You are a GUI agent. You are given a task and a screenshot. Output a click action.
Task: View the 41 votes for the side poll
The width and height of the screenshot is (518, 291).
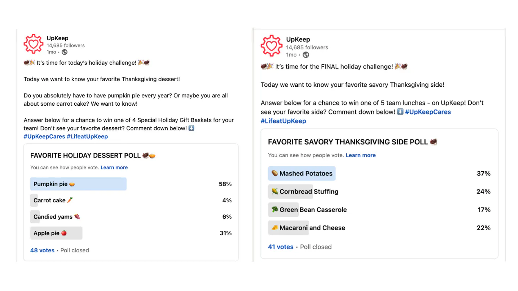[x=281, y=247]
